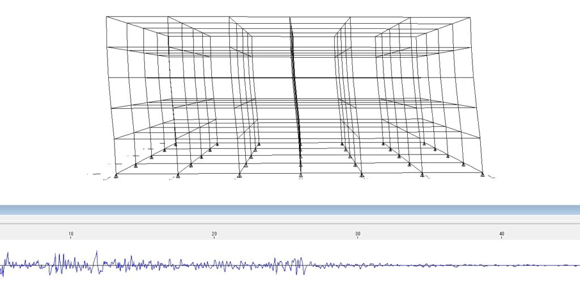
Task: Select the bold horizontal mid-height beam
Action: [x=283, y=78]
